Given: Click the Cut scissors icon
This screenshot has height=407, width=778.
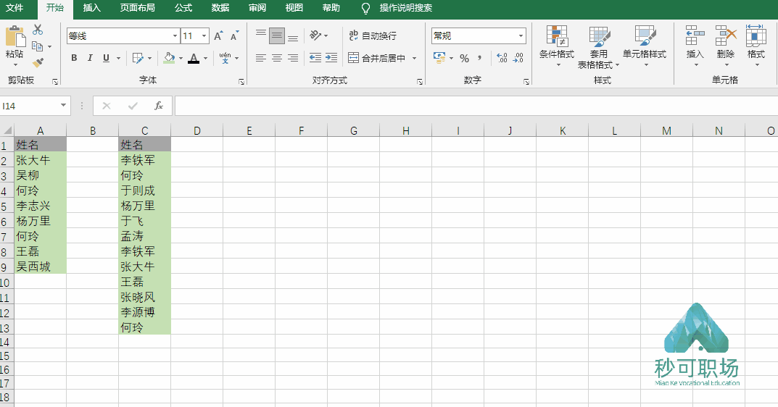Looking at the screenshot, I should [38, 30].
